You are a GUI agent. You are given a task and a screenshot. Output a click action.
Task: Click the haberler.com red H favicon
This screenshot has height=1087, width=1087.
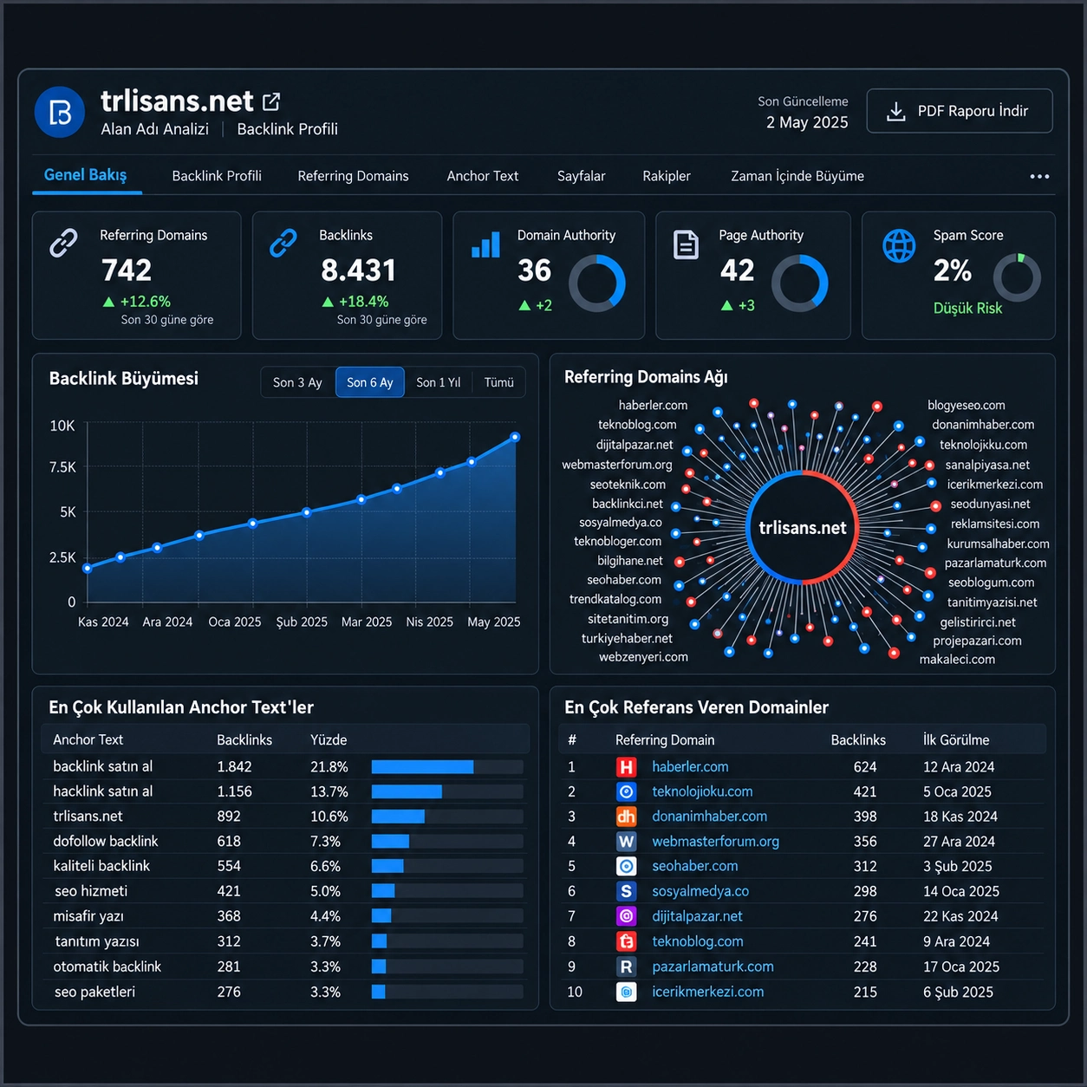[x=626, y=767]
